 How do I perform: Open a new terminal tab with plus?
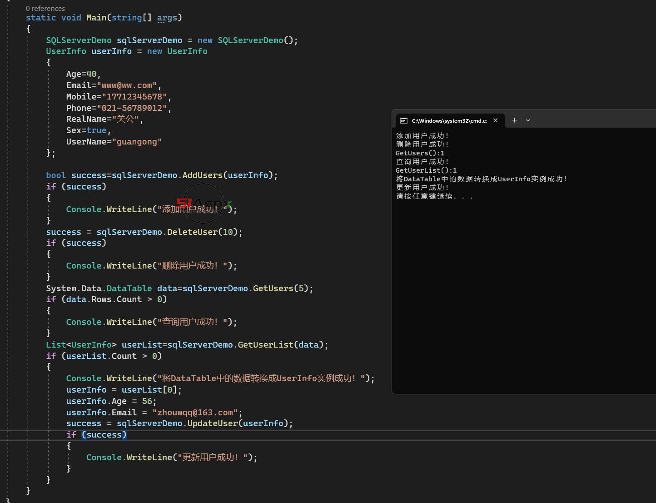pos(514,120)
